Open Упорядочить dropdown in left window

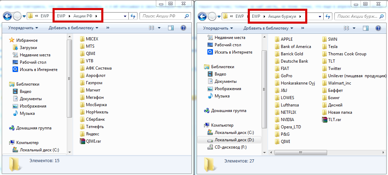pos(23,28)
